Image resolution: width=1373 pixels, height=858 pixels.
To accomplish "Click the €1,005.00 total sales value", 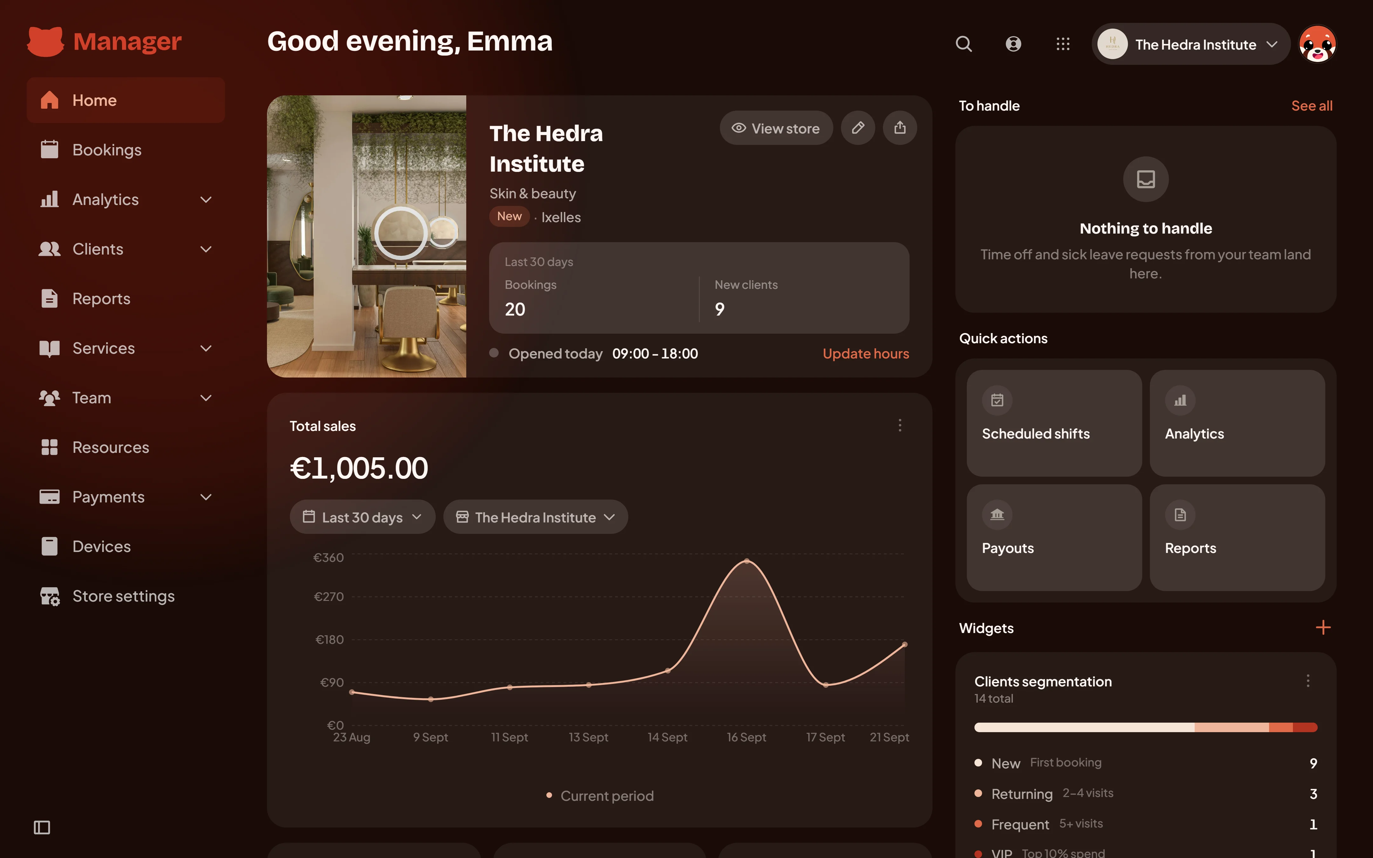I will 359,468.
